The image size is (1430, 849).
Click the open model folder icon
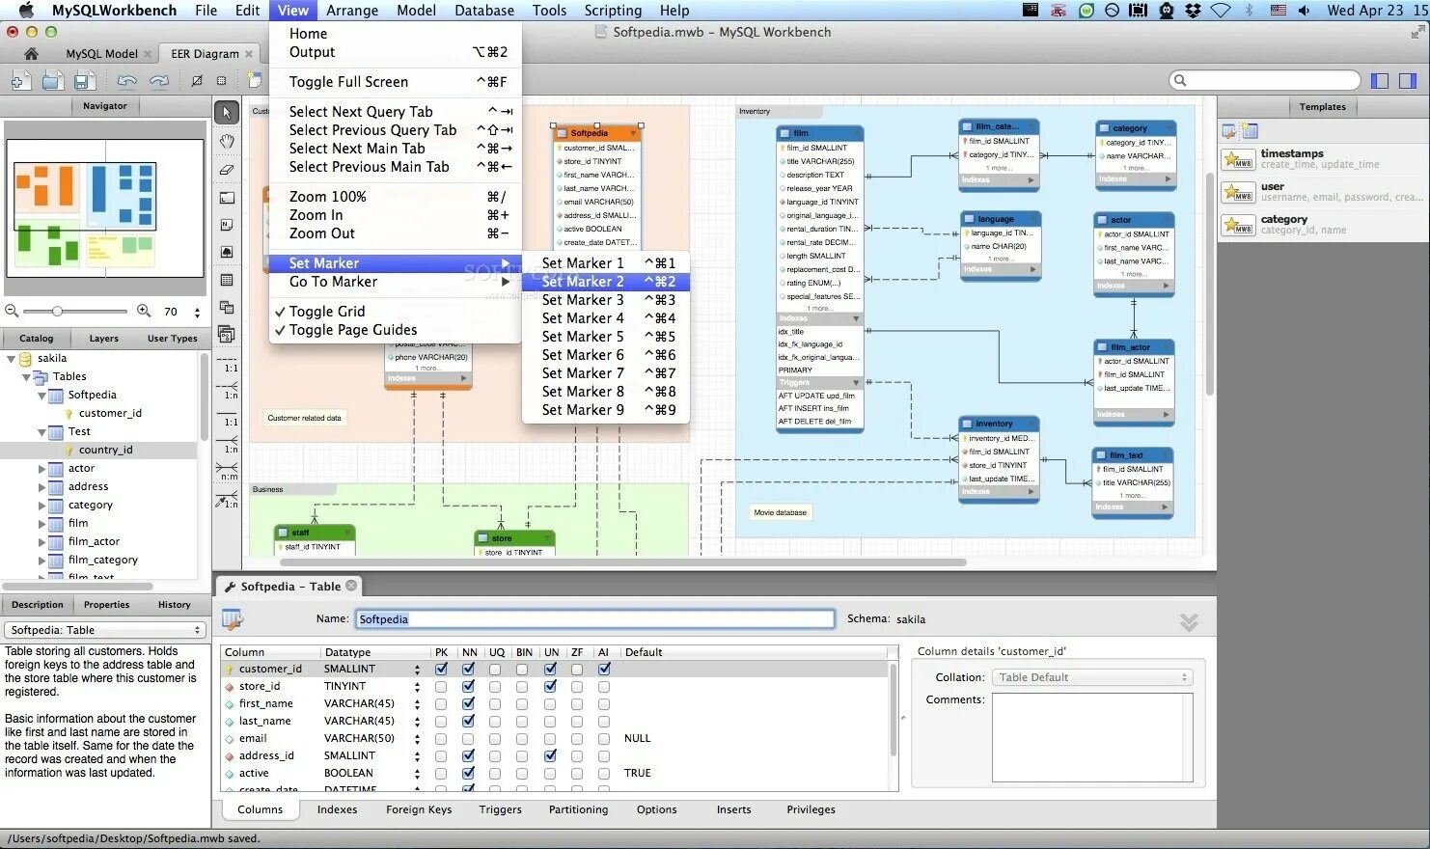coord(52,81)
